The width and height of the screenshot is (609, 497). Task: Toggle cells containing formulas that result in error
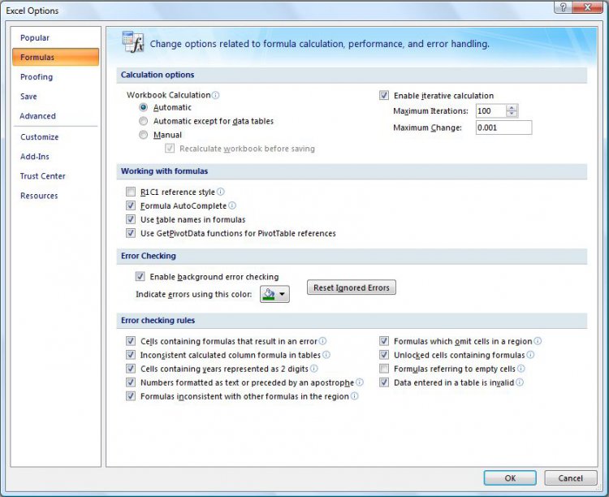click(x=131, y=341)
